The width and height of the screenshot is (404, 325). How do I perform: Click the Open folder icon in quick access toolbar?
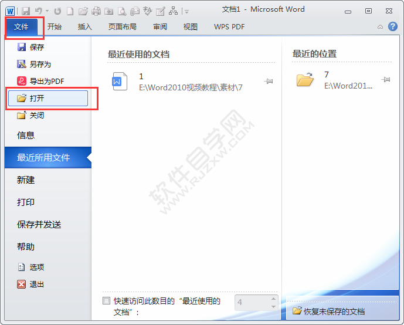click(83, 11)
